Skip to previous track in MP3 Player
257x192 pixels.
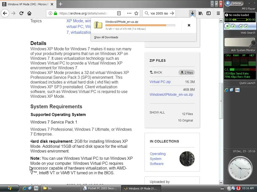point(241,26)
